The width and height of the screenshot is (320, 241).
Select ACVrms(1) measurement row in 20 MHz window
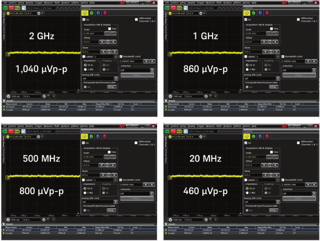241,230
